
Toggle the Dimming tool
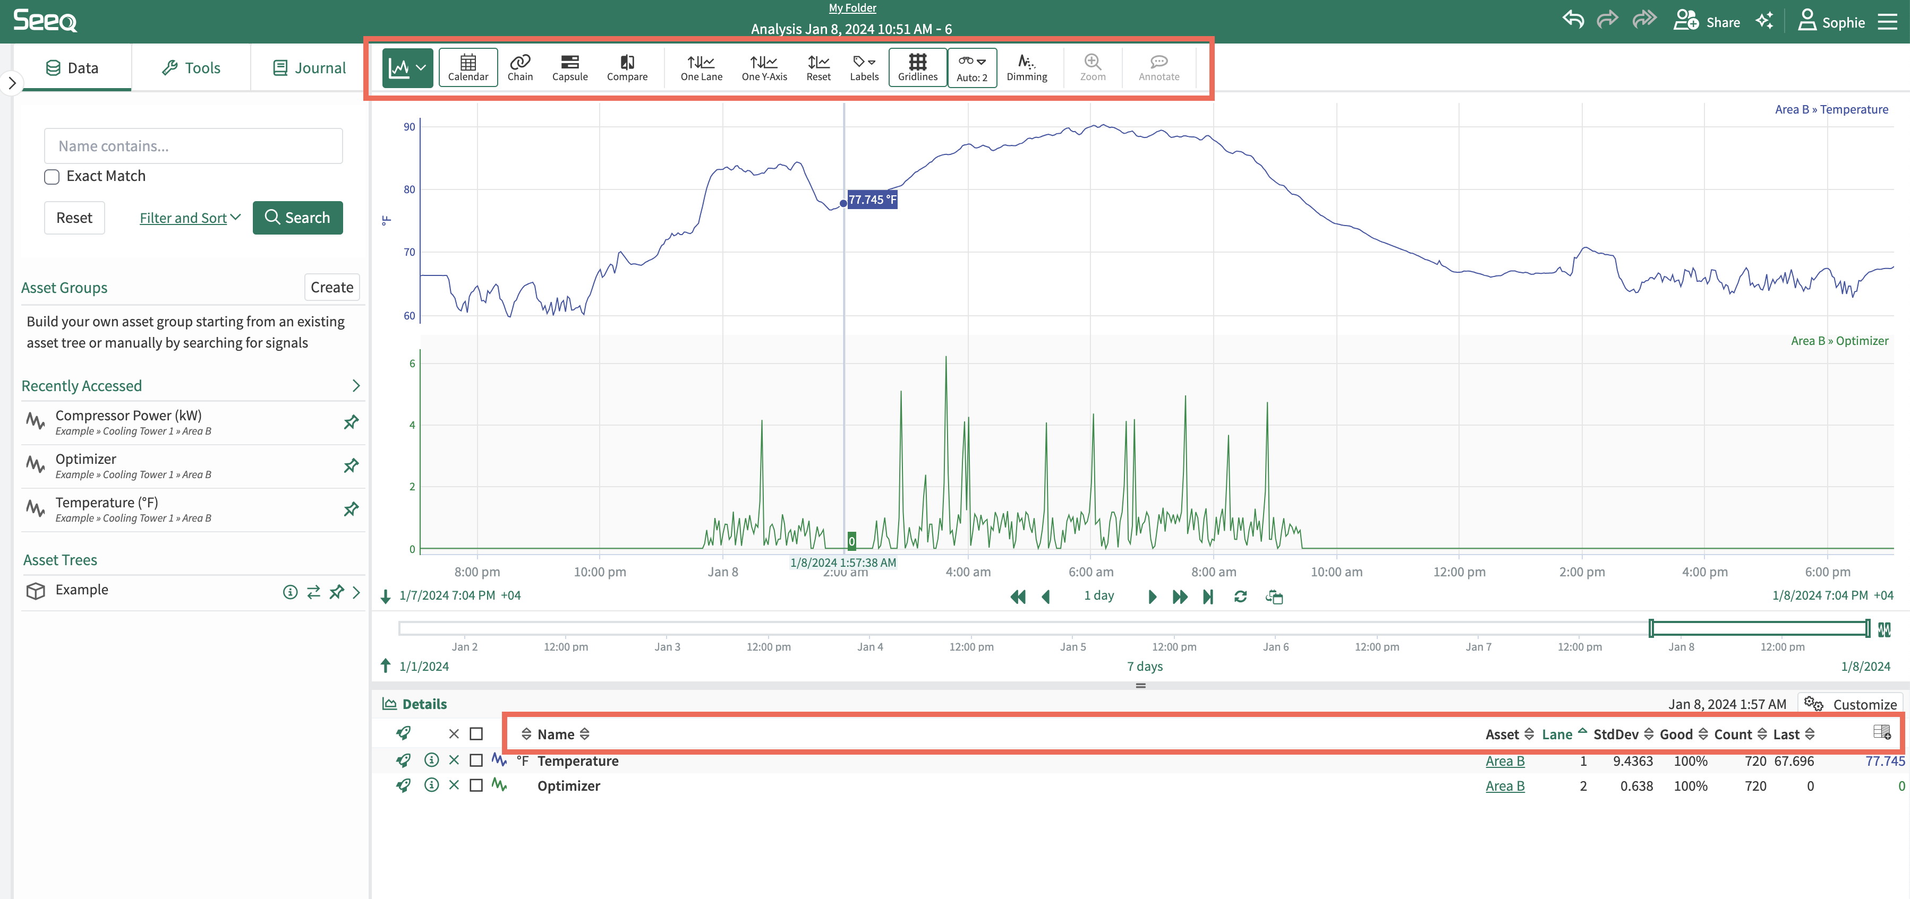[1026, 67]
